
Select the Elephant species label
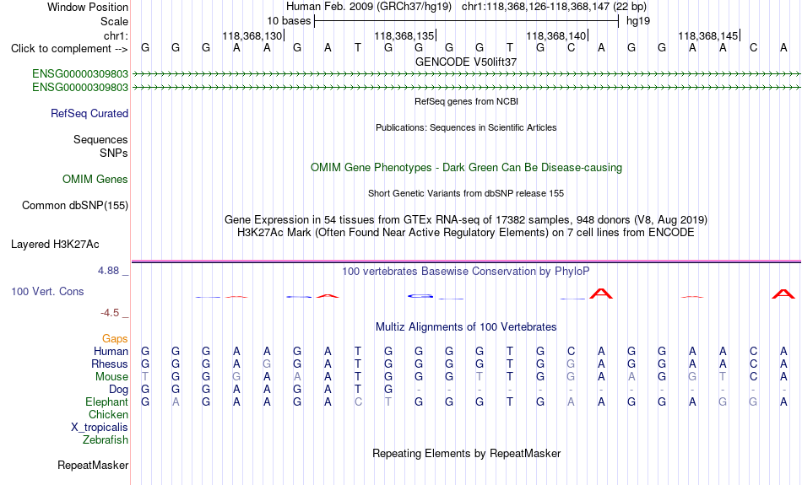[106, 401]
